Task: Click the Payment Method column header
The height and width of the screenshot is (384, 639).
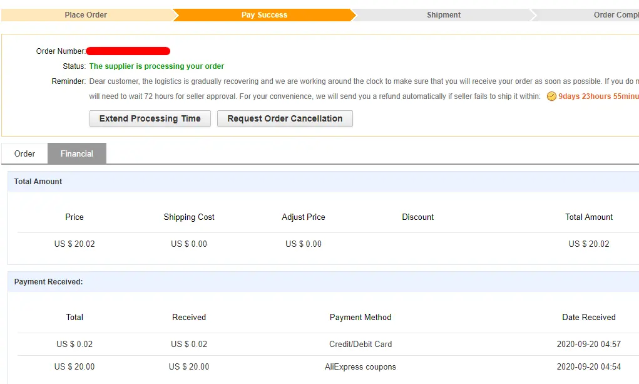Action: pyautogui.click(x=360, y=318)
